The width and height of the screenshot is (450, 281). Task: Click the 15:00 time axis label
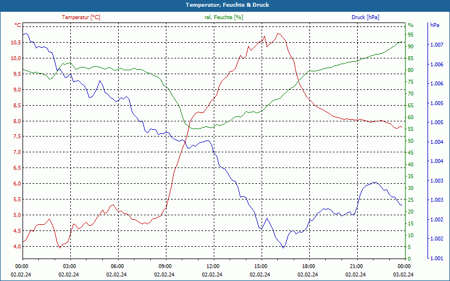260,266
